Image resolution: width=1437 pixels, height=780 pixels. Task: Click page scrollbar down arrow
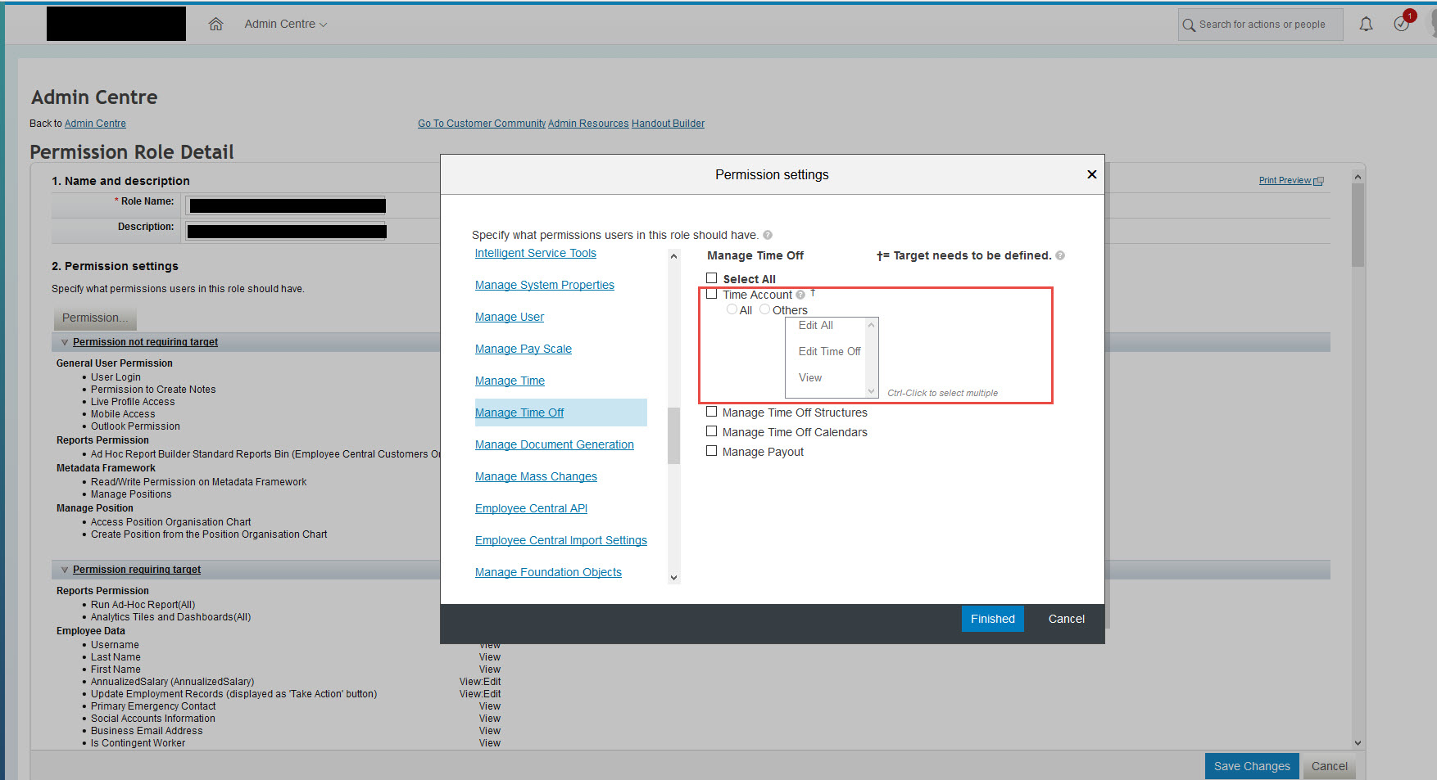point(1358,743)
